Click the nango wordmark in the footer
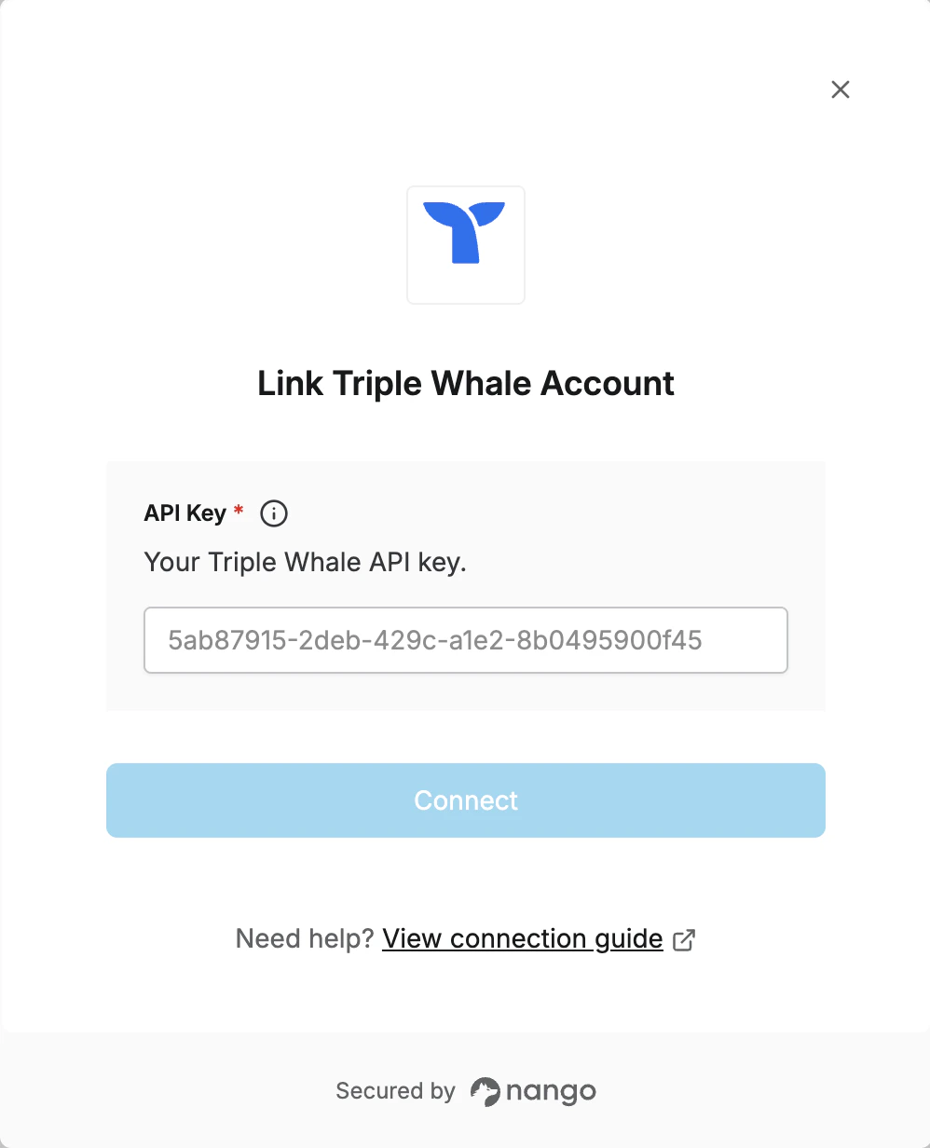 (x=551, y=1091)
